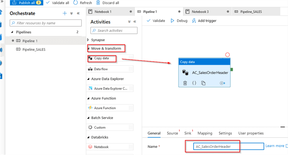The height and width of the screenshot is (155, 288).
Task: Validate the current pipeline
Action: 156,21
